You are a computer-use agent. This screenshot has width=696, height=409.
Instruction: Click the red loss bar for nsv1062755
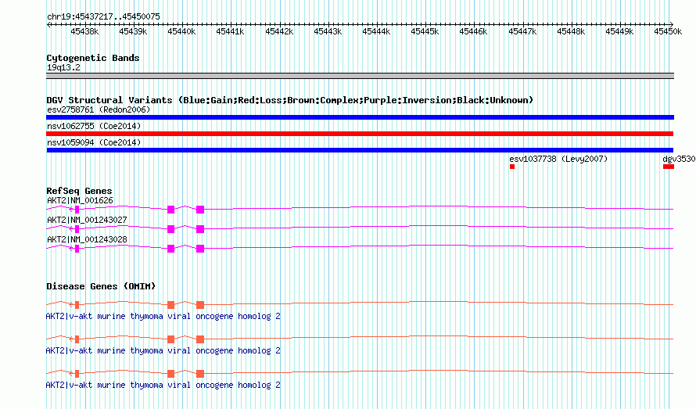[360, 134]
